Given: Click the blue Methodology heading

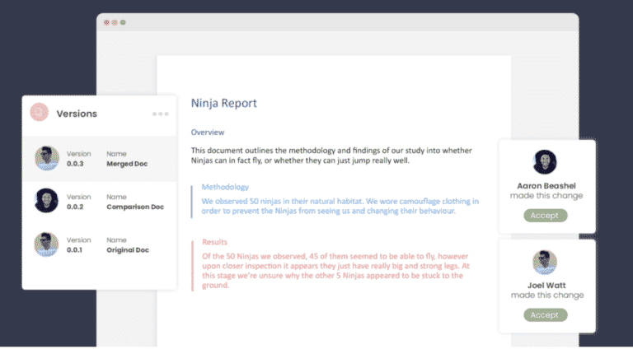Looking at the screenshot, I should (225, 187).
